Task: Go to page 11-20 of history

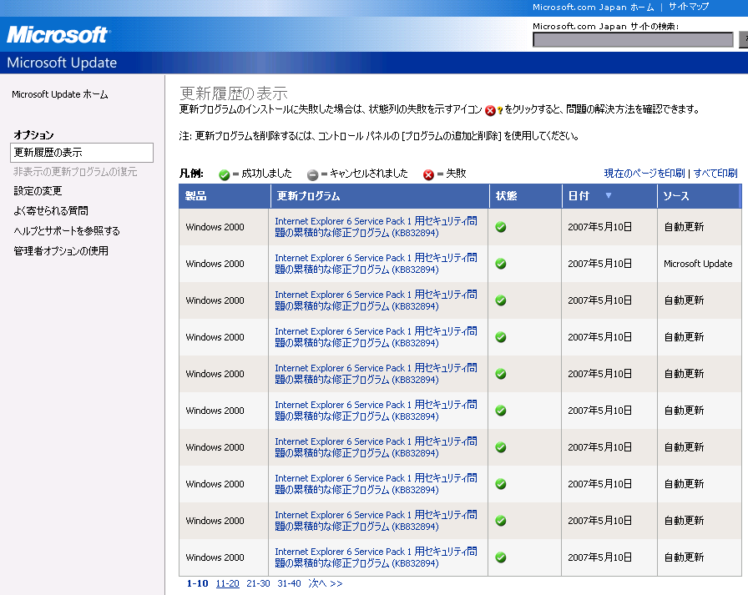Action: coord(227,583)
